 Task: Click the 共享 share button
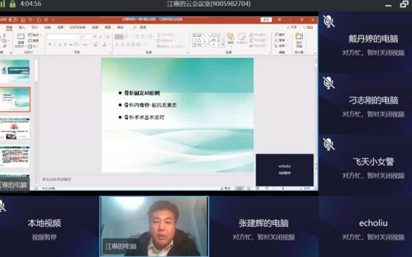click(292, 27)
